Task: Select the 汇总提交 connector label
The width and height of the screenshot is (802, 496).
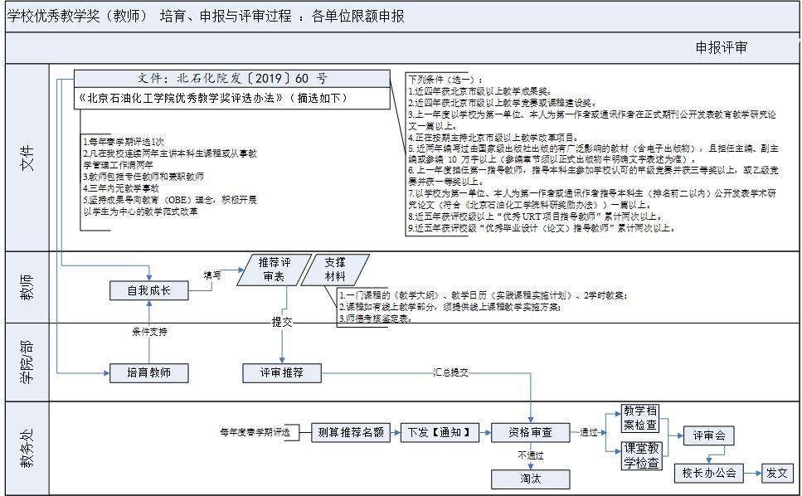Action: 451,373
